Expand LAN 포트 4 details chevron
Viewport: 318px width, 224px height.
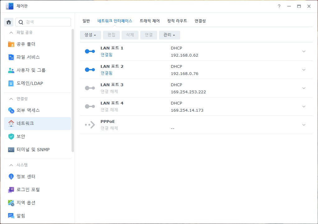[304, 106]
